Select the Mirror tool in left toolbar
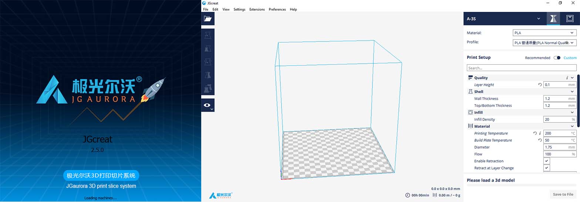580x202 pixels. pyautogui.click(x=208, y=75)
